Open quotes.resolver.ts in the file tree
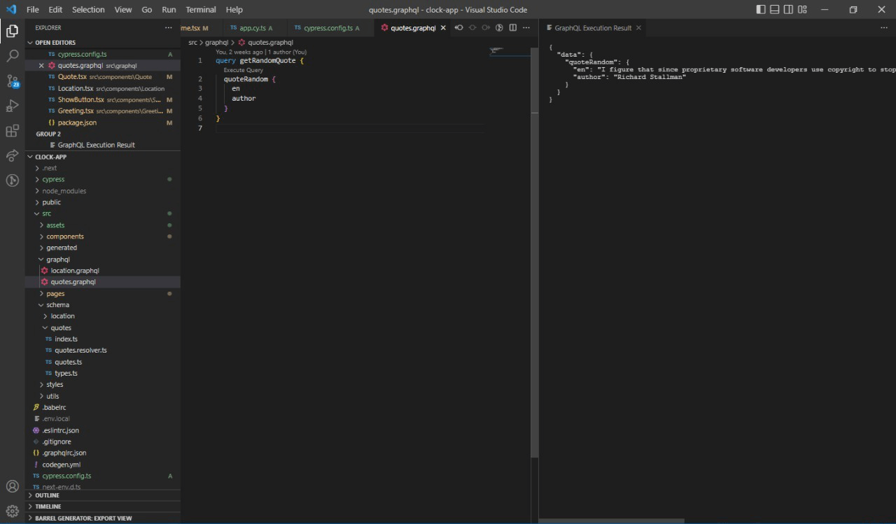 [80, 350]
